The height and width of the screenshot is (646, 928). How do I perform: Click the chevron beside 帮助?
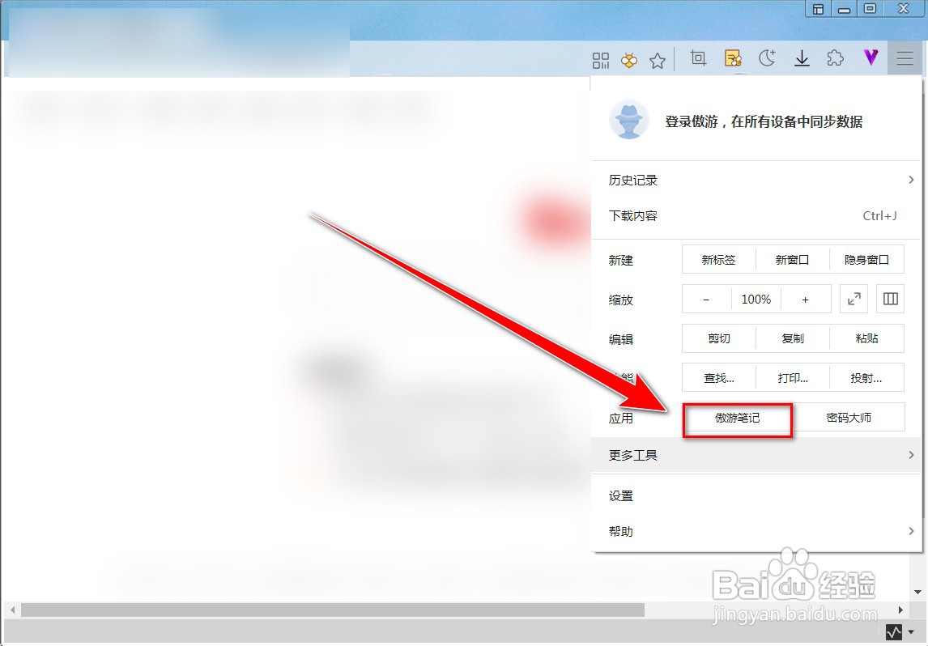pos(912,531)
